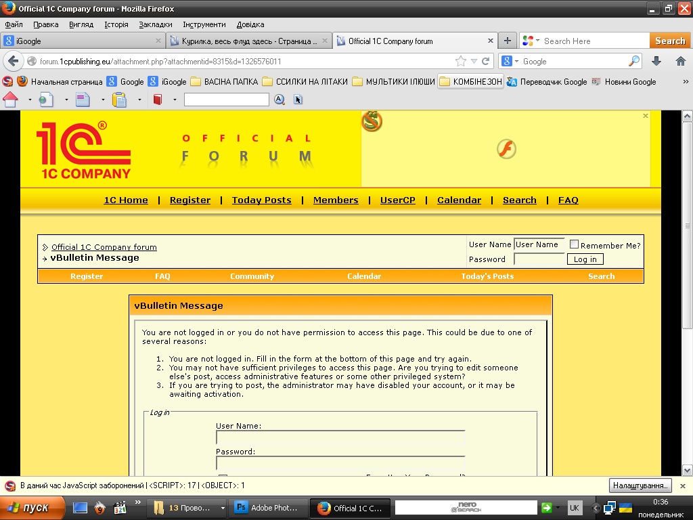Open the 1C Home link

[x=126, y=200]
